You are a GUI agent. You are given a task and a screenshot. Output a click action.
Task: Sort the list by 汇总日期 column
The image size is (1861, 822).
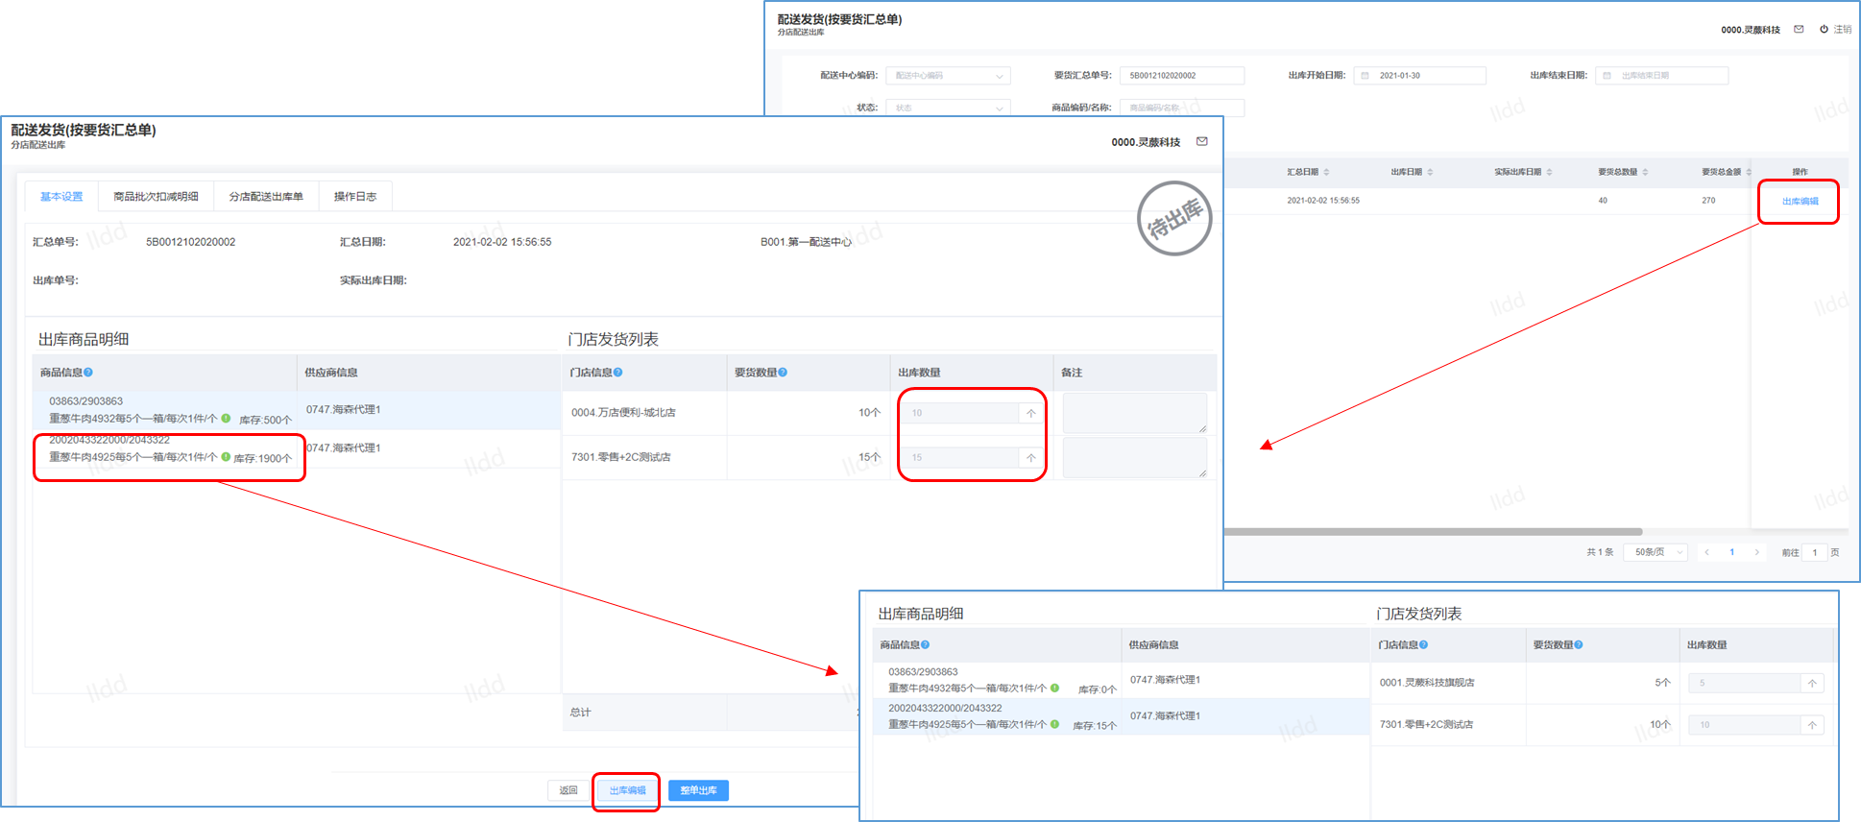pos(1326,172)
